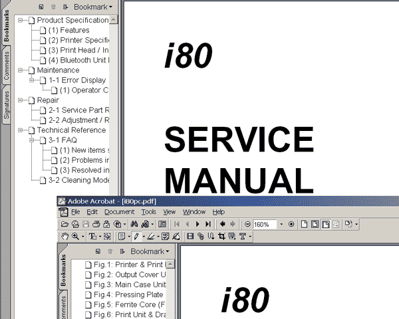Select the Highlight tool

tap(151, 237)
